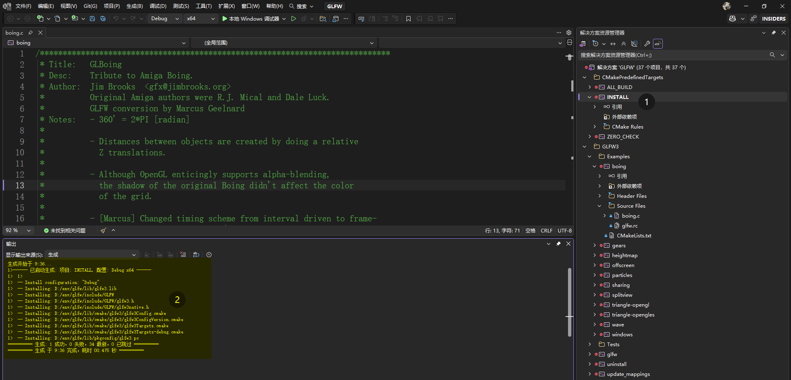This screenshot has width=791, height=380.
Task: Open the boing project scope dropdown
Action: point(97,43)
